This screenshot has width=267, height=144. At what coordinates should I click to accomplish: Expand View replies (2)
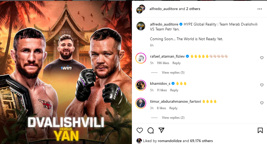tap(173, 118)
